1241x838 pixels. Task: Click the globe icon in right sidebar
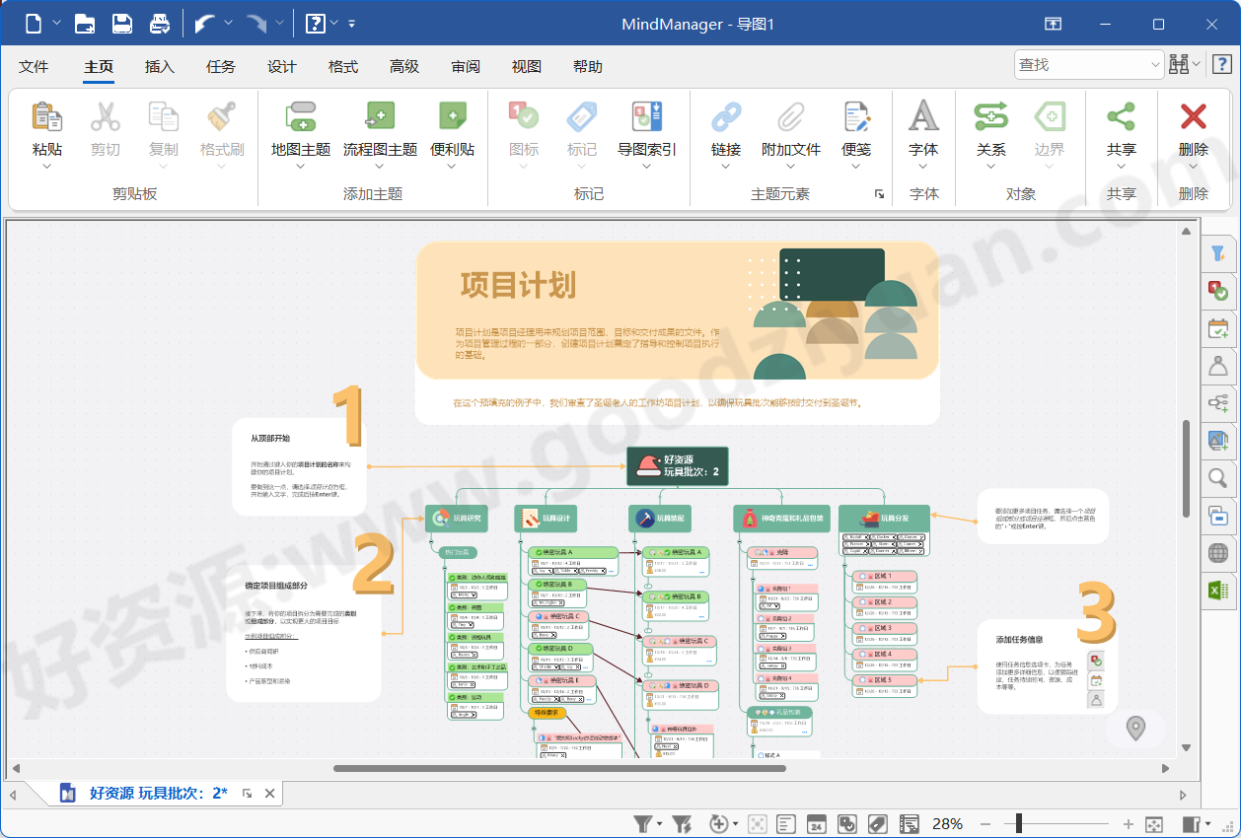tap(1219, 552)
